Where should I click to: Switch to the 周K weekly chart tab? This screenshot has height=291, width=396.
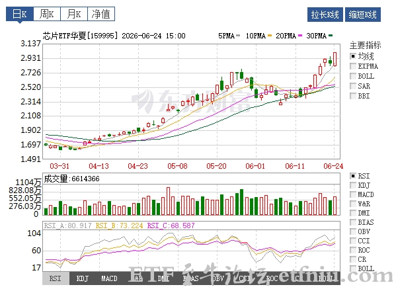(x=47, y=14)
